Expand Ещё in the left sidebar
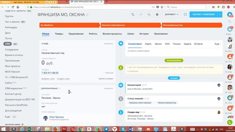The image size is (235, 132). 8,117
